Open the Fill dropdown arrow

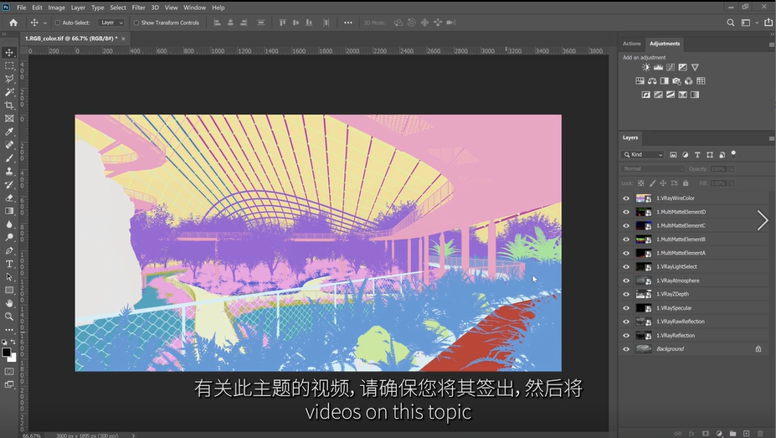point(732,183)
